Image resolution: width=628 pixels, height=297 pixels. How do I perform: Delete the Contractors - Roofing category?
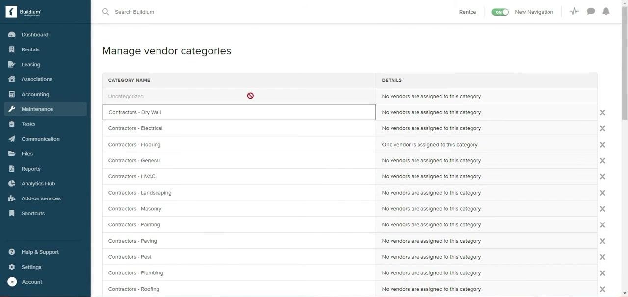[x=602, y=289]
